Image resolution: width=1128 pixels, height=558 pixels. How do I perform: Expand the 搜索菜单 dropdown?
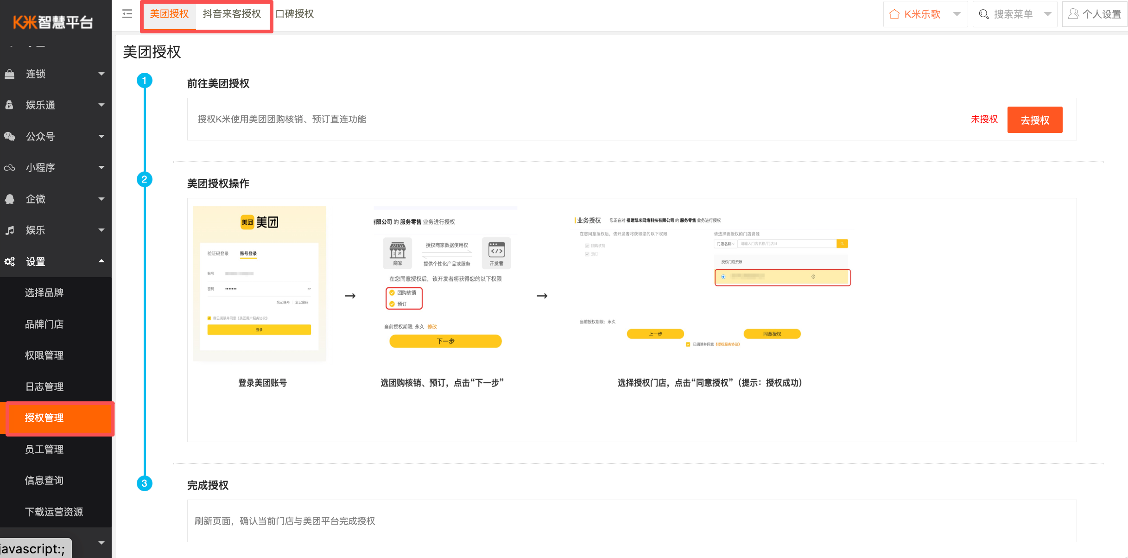coord(1047,14)
